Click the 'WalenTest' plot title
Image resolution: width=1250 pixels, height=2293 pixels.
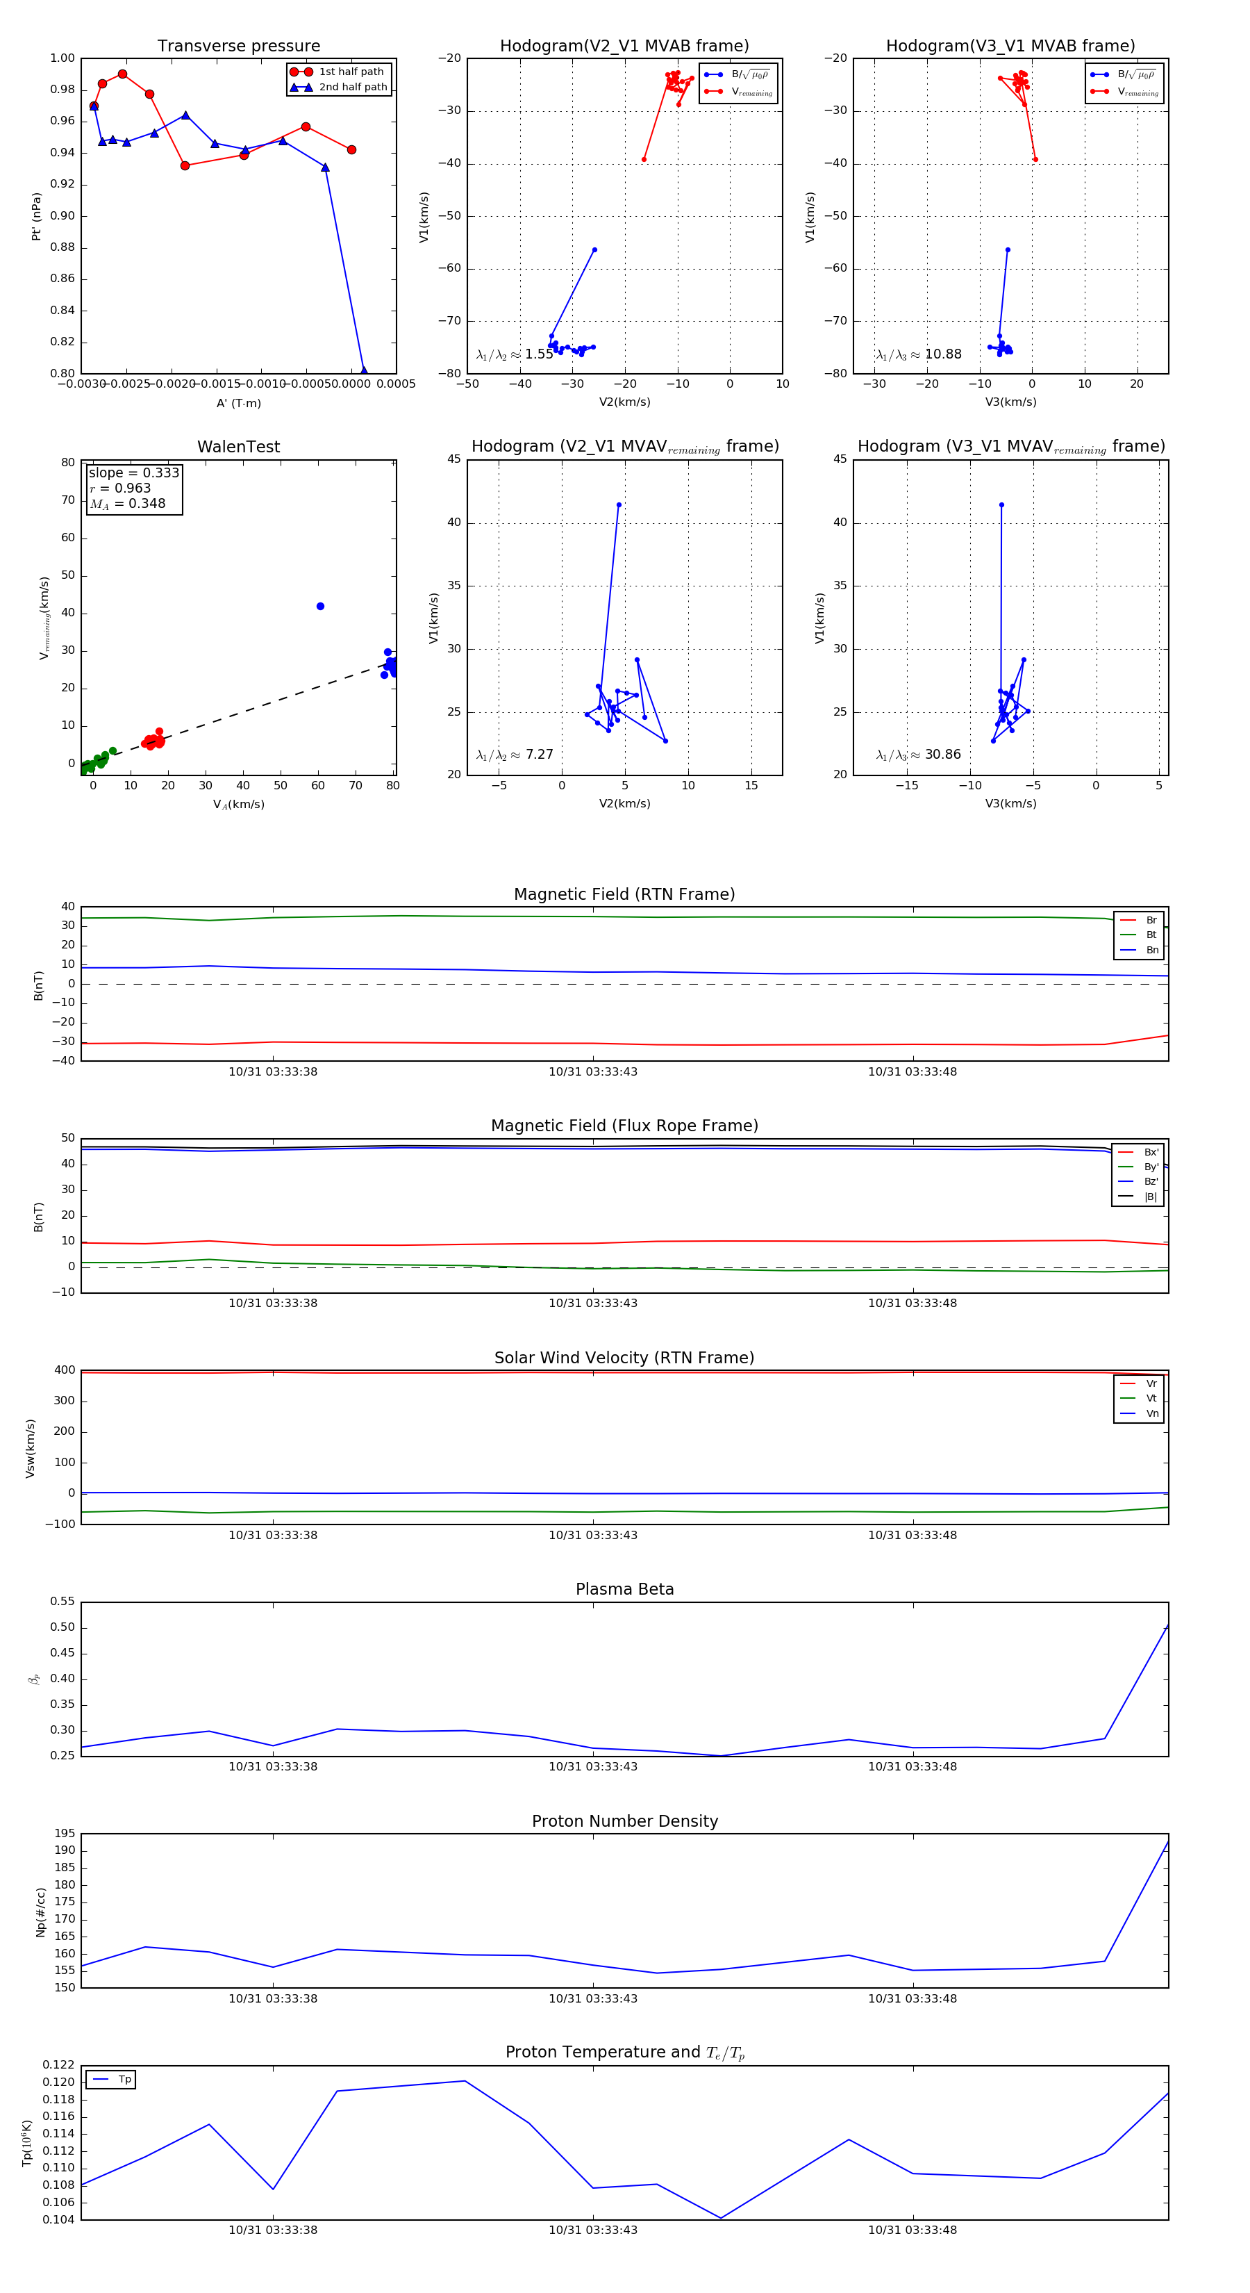238,447
